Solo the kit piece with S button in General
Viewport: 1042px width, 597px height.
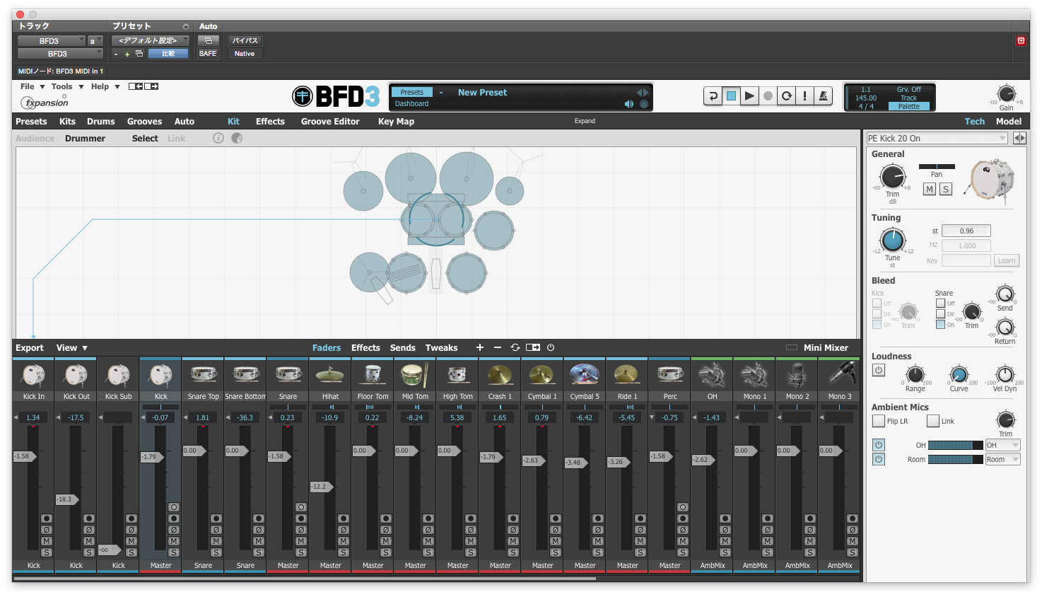click(946, 189)
